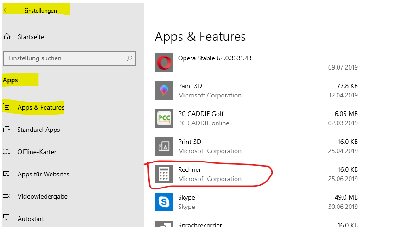Go to Offline-Karten settings
The width and height of the screenshot is (408, 227).
click(x=38, y=152)
